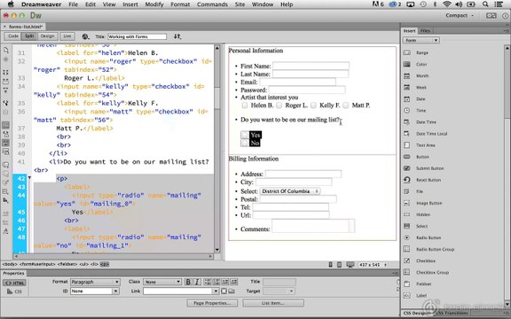The width and height of the screenshot is (511, 319).
Task: Open the District Of Columbia select menu
Action: 290,191
